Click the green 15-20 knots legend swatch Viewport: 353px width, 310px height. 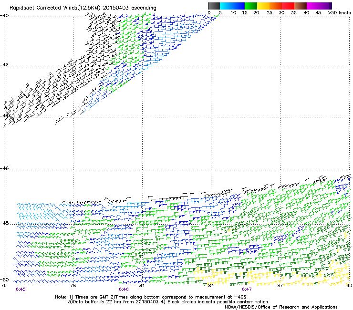pyautogui.click(x=251, y=6)
